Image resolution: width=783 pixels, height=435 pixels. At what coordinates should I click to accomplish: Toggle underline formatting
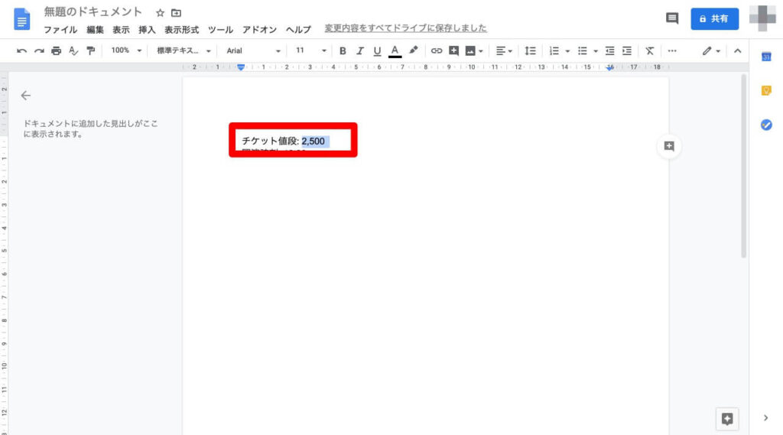[377, 51]
